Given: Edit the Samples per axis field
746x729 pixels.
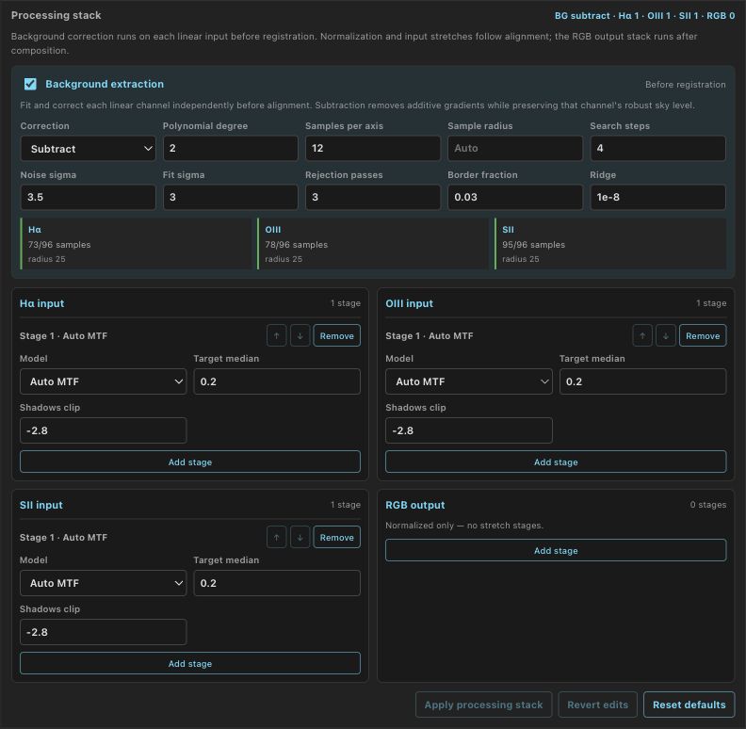Looking at the screenshot, I should (x=372, y=148).
